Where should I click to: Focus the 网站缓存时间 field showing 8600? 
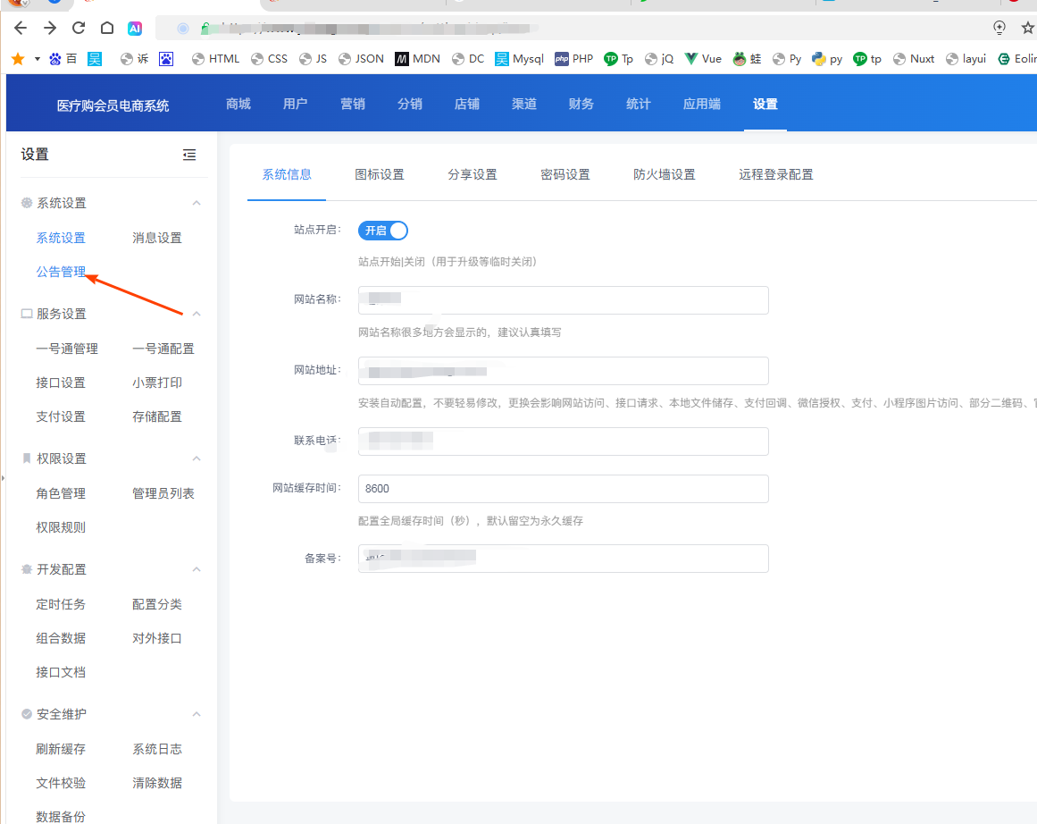563,489
